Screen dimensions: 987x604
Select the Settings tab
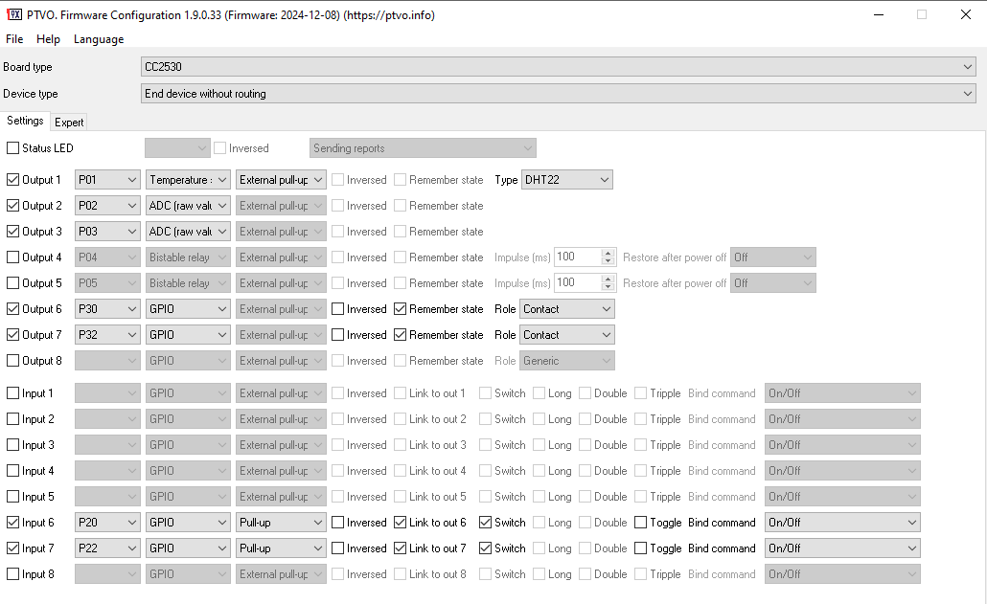[x=25, y=121]
